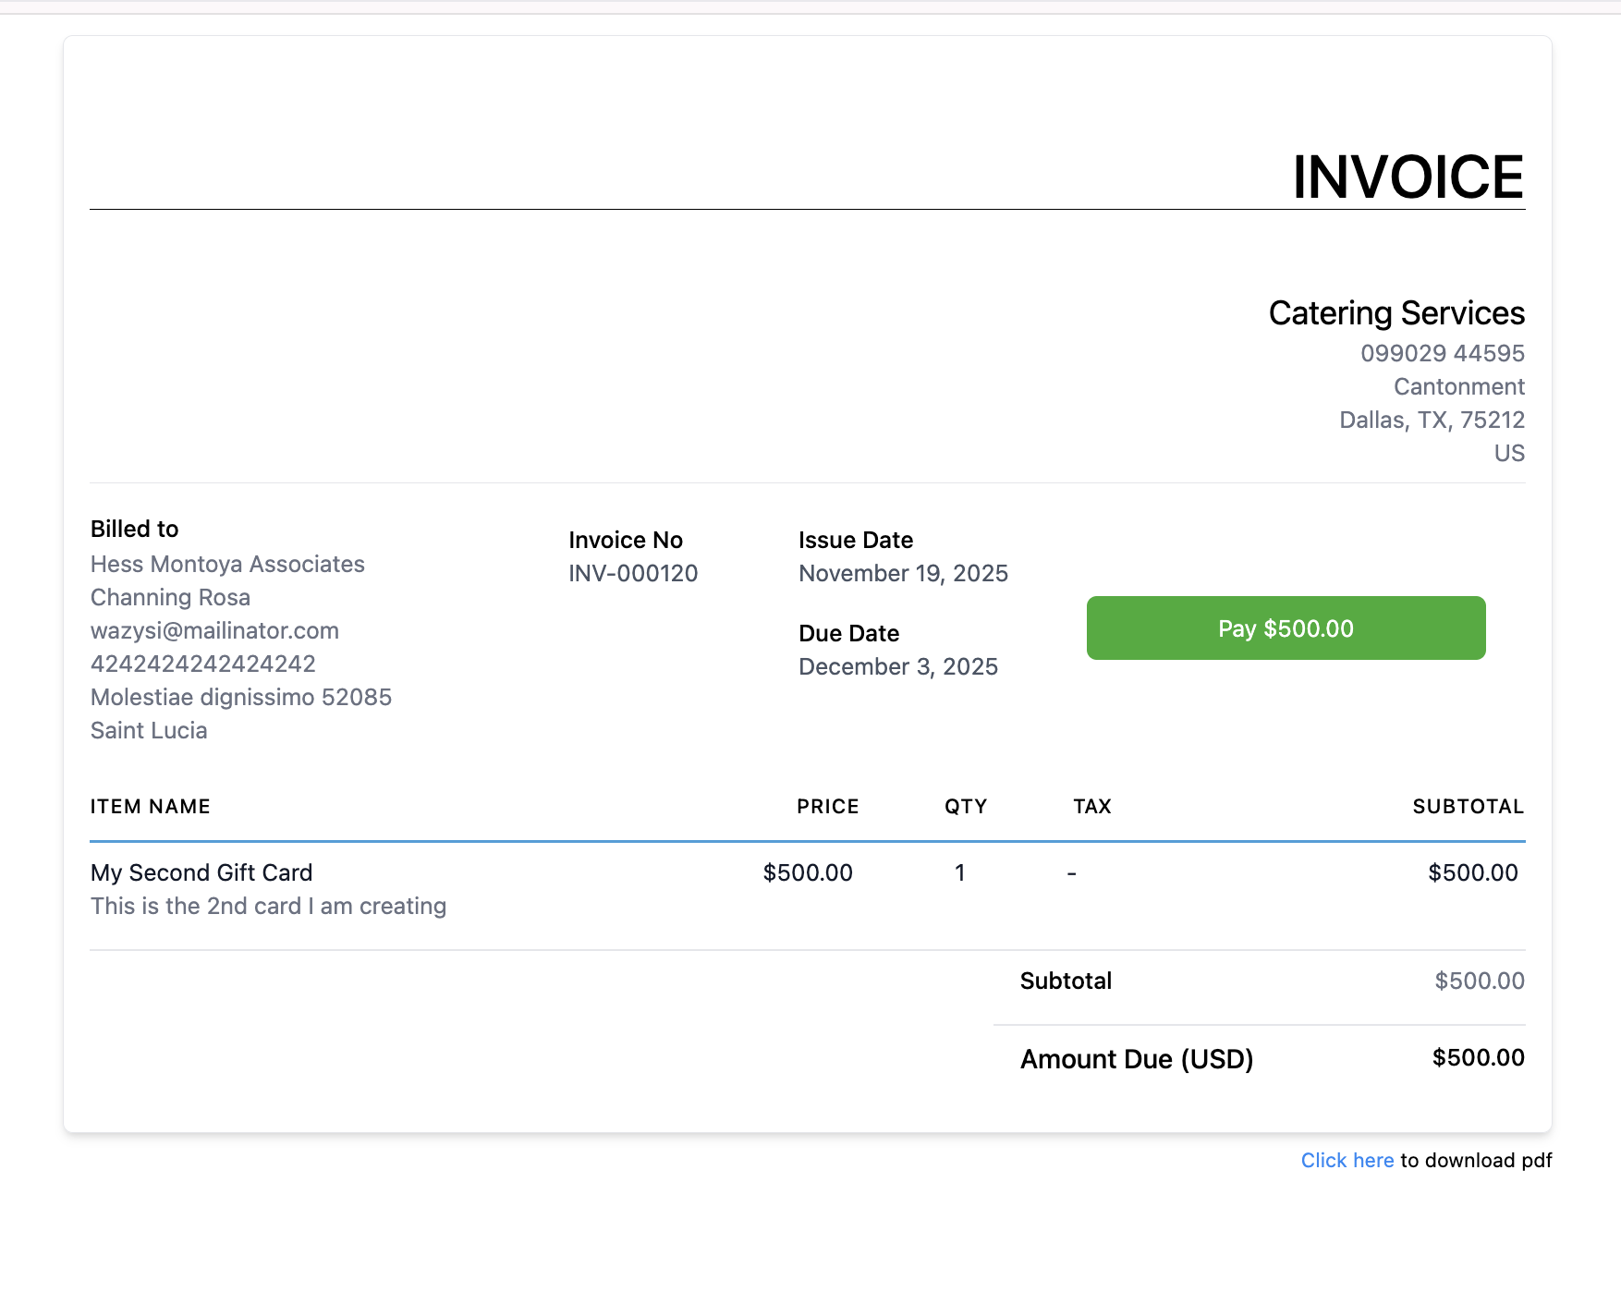1621x1292 pixels.
Task: Click the Cantonment address line
Action: [1459, 386]
